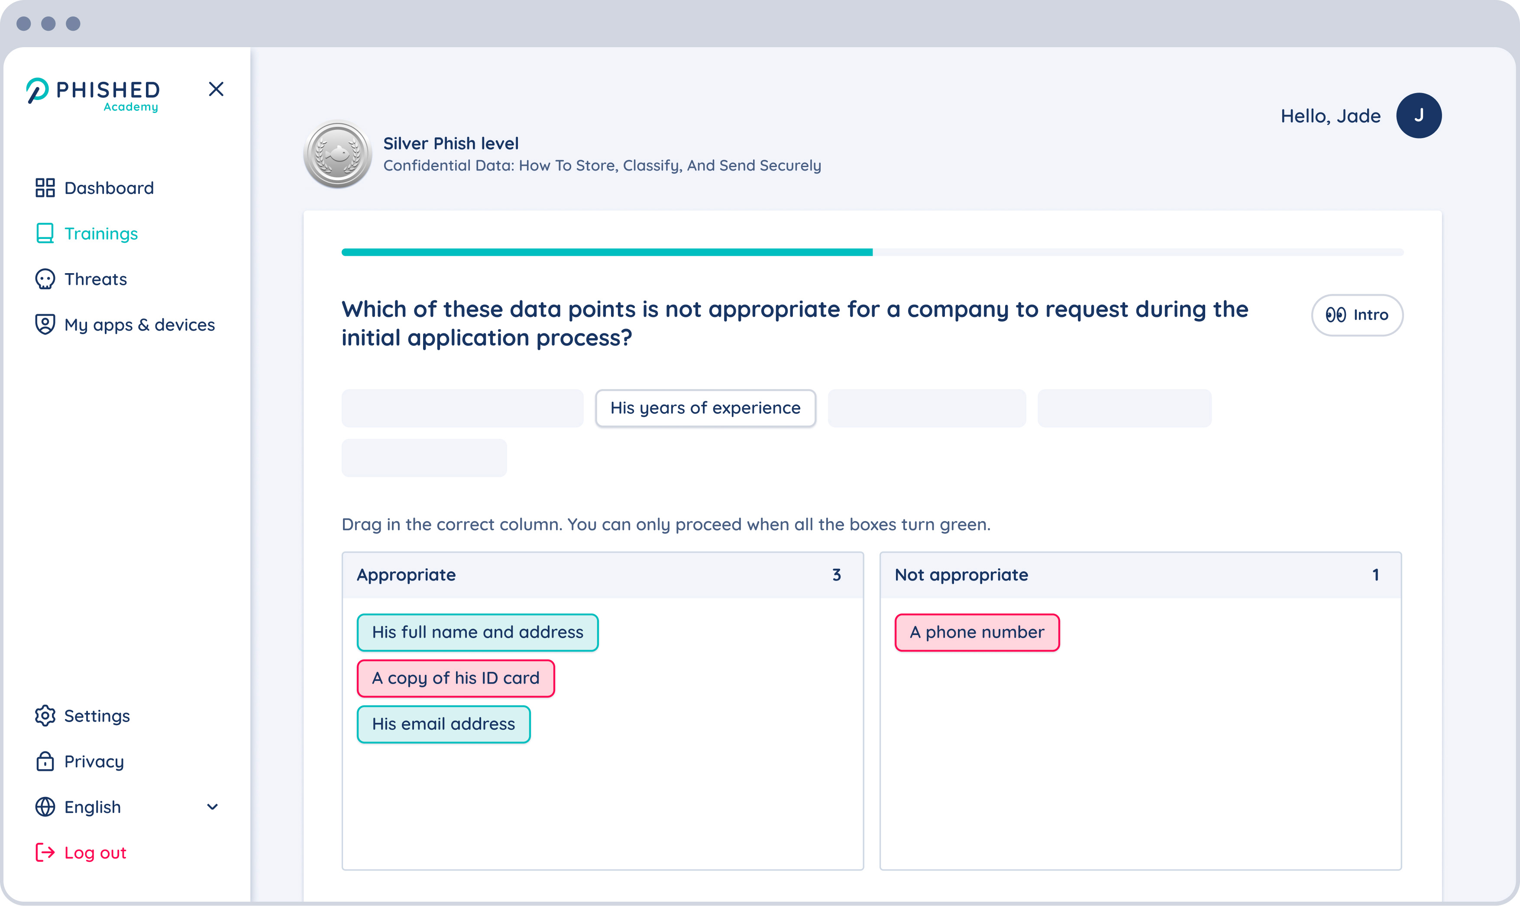Click the Threats skull icon
Image resolution: width=1520 pixels, height=906 pixels.
[x=45, y=279]
